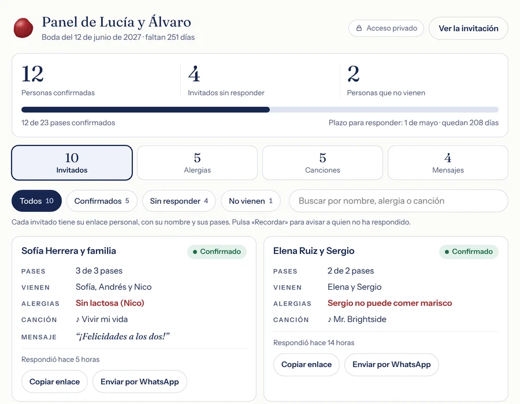Click allergy text Sin lactosa (Nico)
Image resolution: width=520 pixels, height=404 pixels.
[x=110, y=303]
